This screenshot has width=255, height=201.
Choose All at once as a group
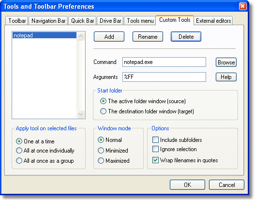coord(19,161)
